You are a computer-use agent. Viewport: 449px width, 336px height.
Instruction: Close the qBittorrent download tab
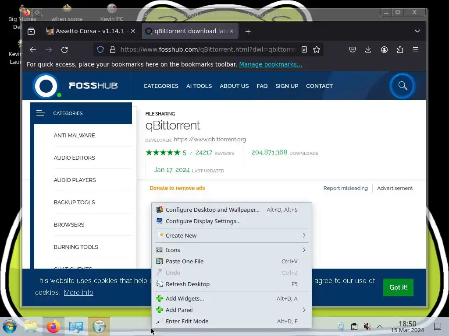pos(232,31)
